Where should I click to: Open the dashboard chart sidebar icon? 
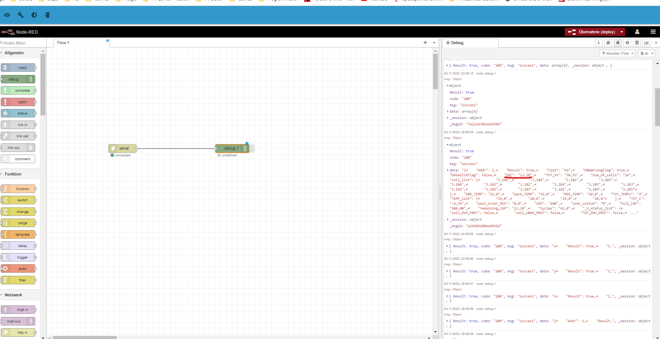(646, 43)
